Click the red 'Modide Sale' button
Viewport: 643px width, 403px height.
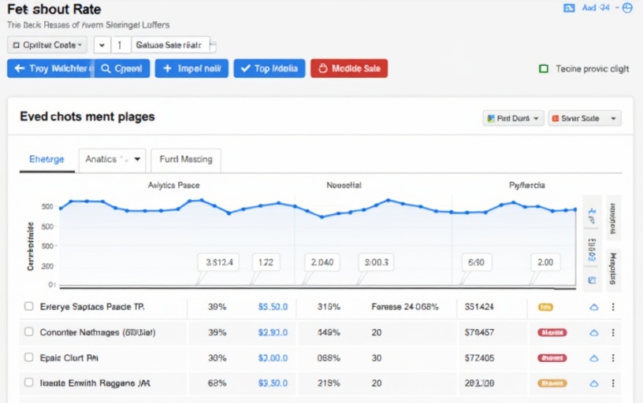349,68
